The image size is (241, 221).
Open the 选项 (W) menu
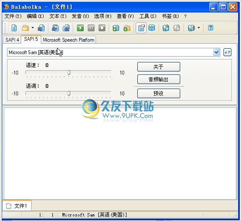[103, 16]
